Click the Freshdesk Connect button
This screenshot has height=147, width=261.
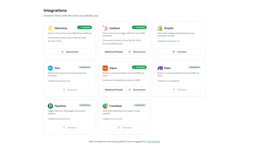(x=125, y=127)
